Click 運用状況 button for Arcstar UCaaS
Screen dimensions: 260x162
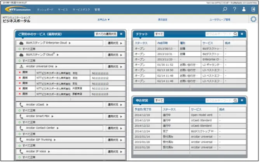coord(115,105)
